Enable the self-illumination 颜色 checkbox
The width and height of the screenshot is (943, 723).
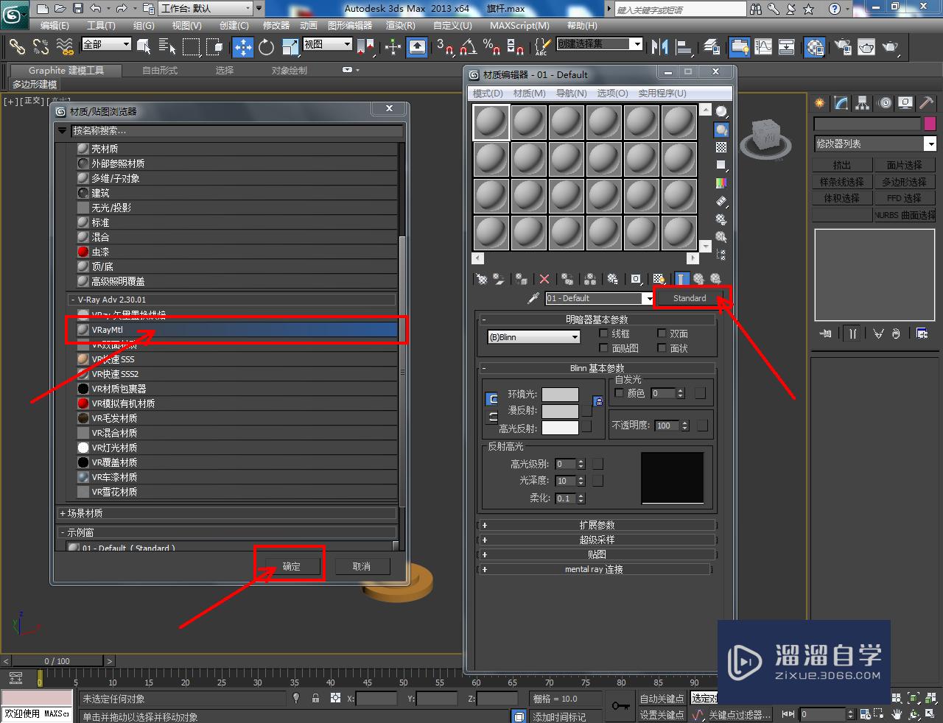620,393
